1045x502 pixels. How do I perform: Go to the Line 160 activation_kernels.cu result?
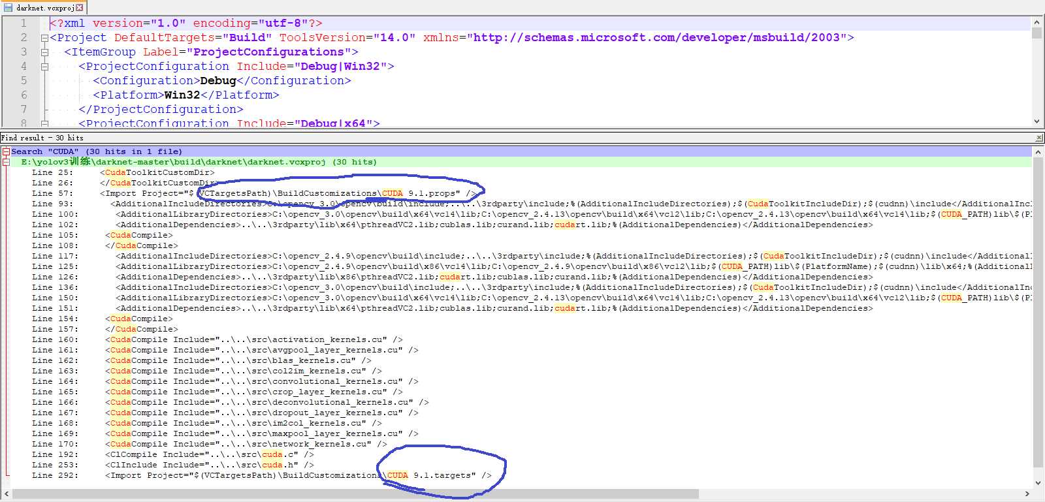217,339
